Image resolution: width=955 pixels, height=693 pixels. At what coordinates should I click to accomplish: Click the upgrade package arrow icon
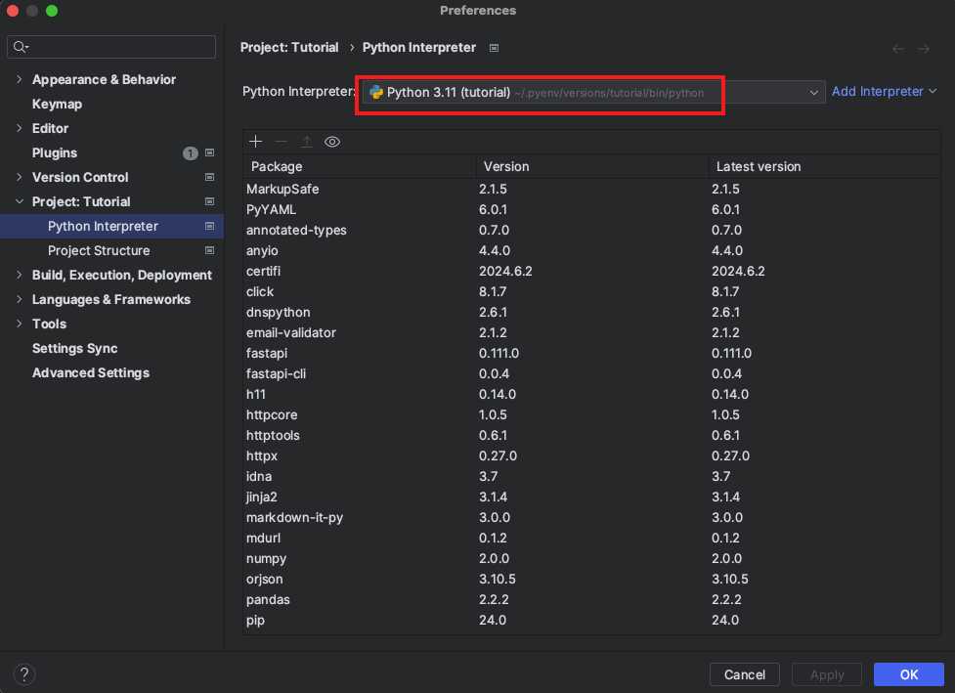click(306, 142)
